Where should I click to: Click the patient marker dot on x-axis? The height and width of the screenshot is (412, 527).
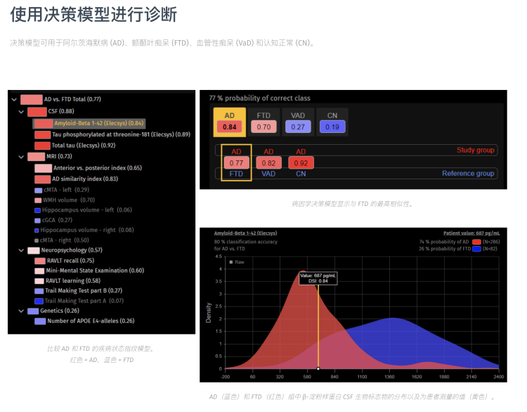(x=318, y=369)
